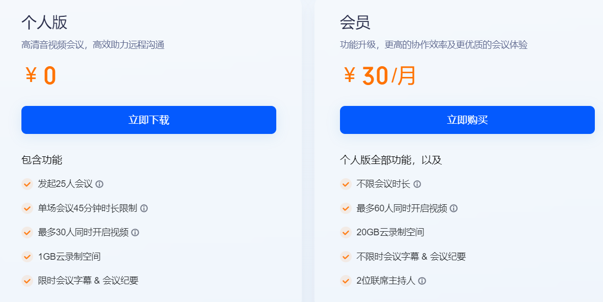Click info icon after 最多30人同时开启视频
The width and height of the screenshot is (603, 302).
tap(135, 232)
